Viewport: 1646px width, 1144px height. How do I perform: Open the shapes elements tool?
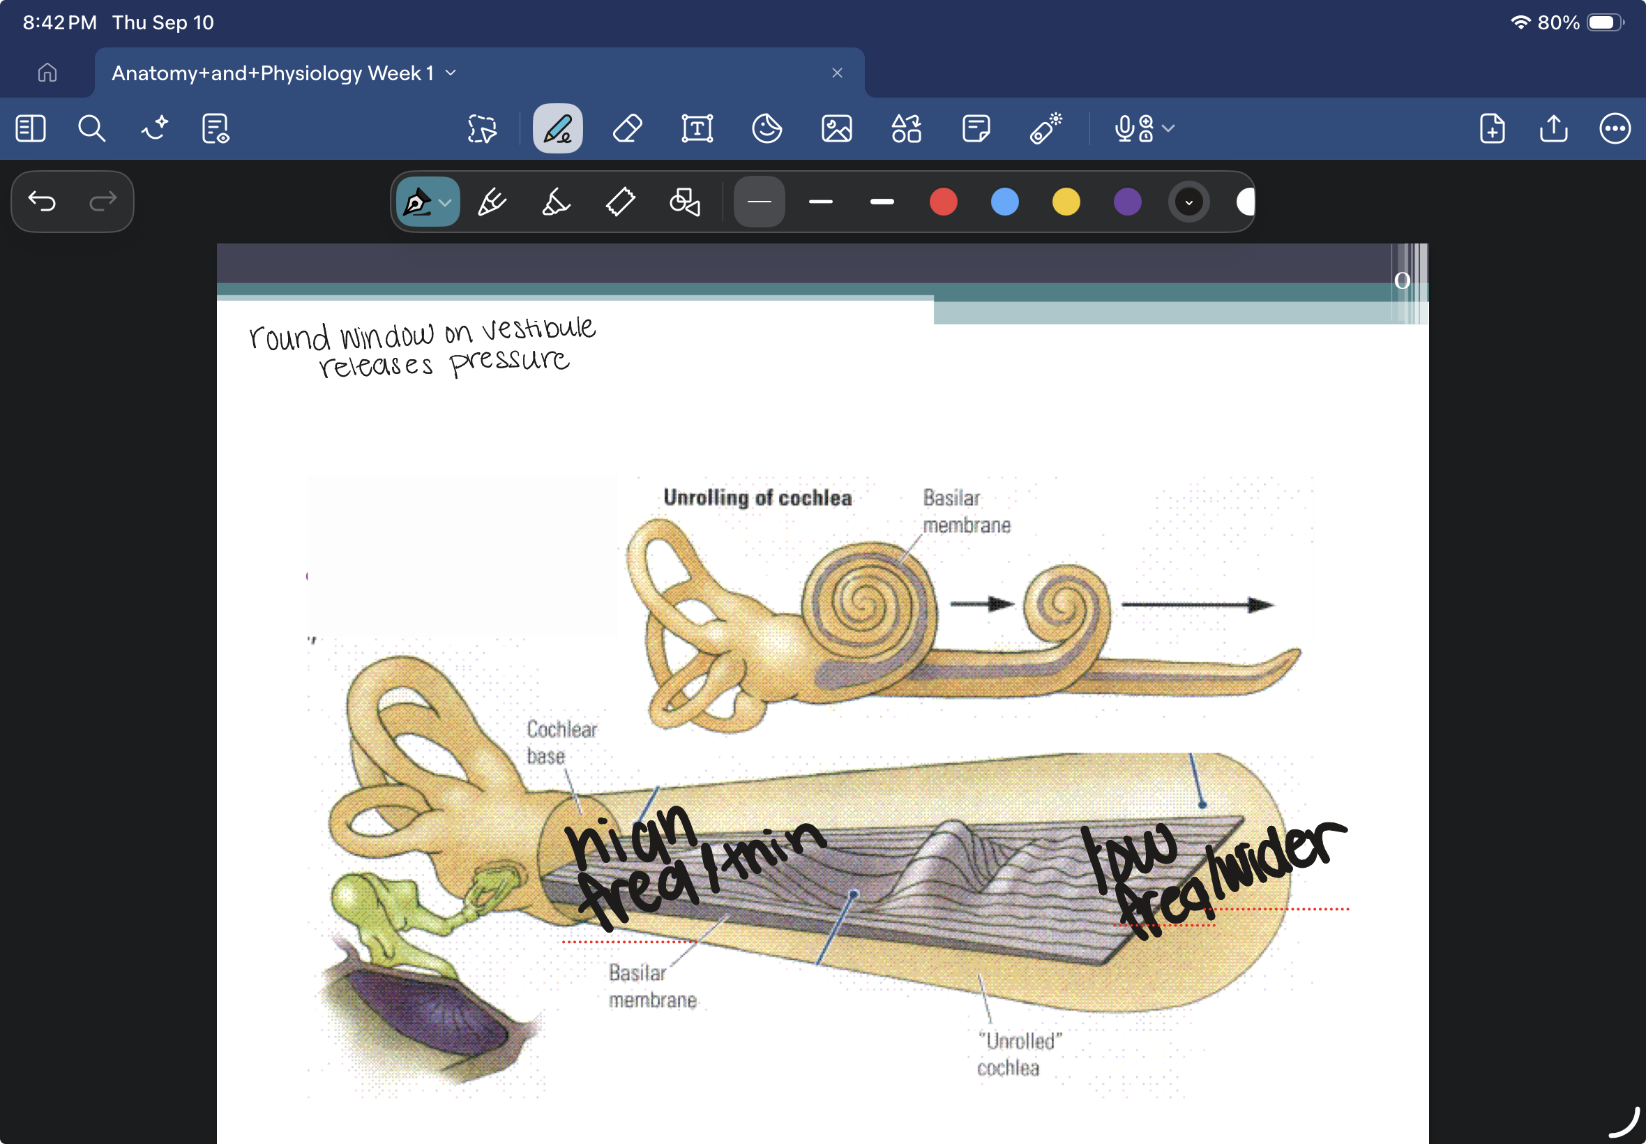click(907, 129)
